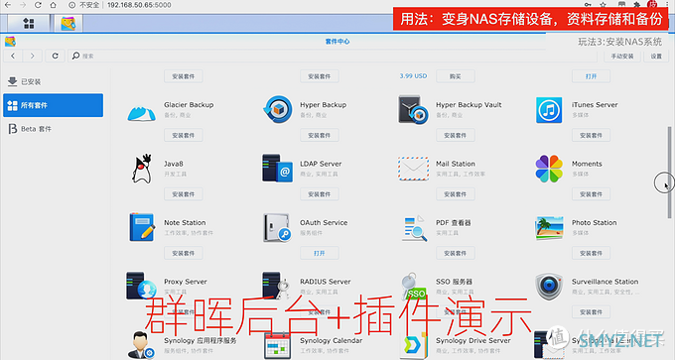Click the browser home button
This screenshot has width=675, height=360.
point(53,5)
